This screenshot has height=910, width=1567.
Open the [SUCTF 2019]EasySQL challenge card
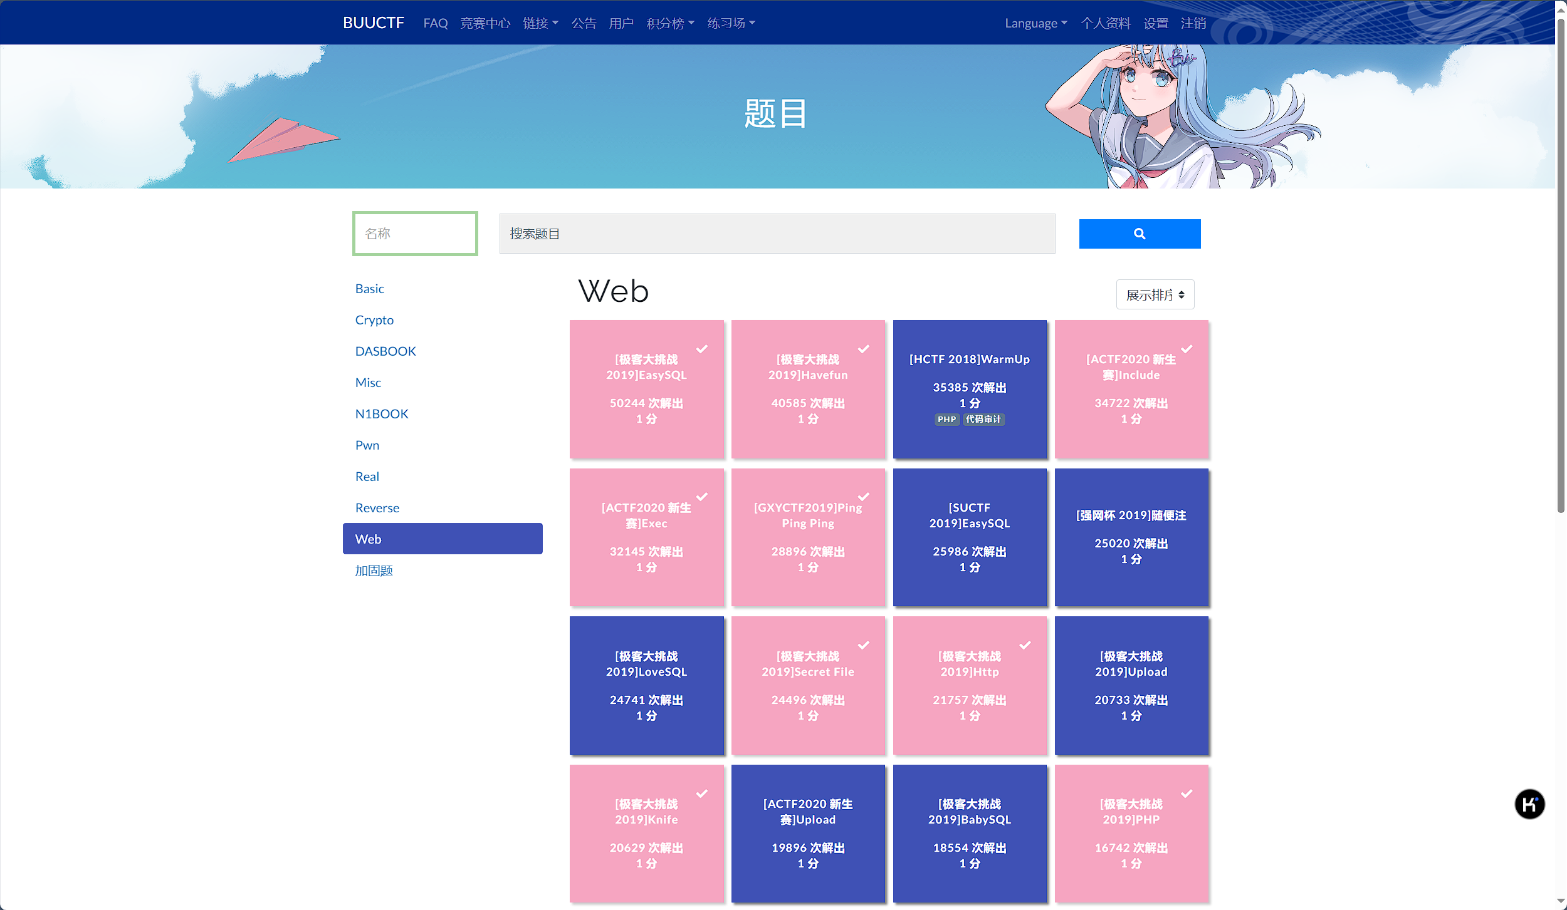[969, 537]
